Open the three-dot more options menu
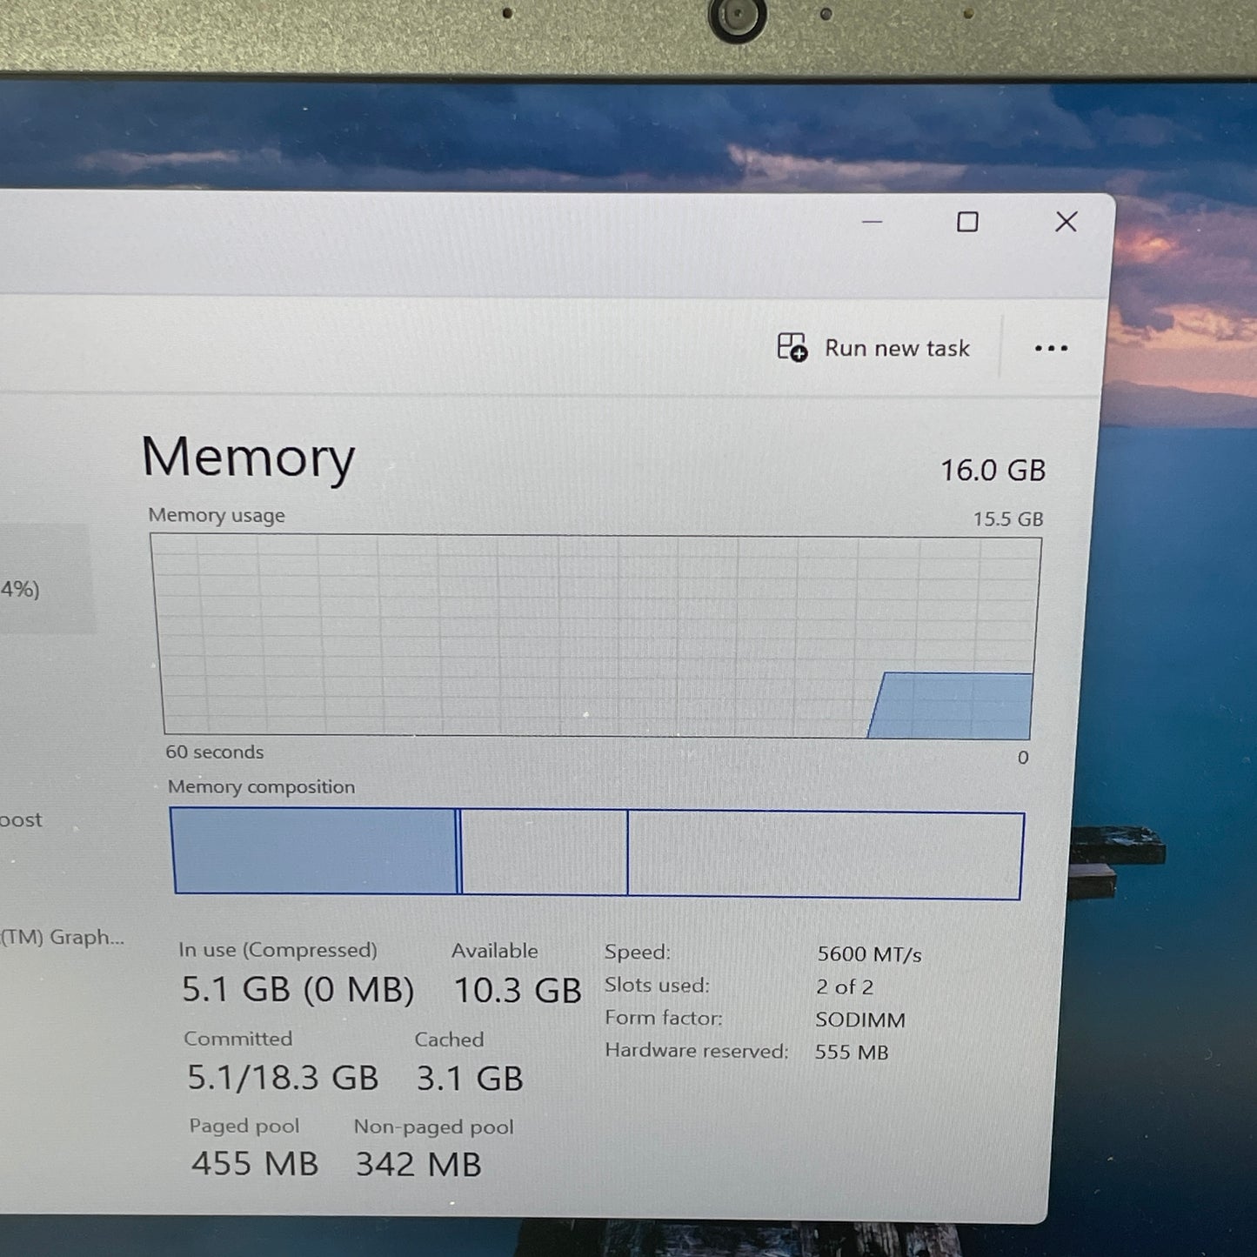Viewport: 1257px width, 1257px height. pyautogui.click(x=1051, y=349)
